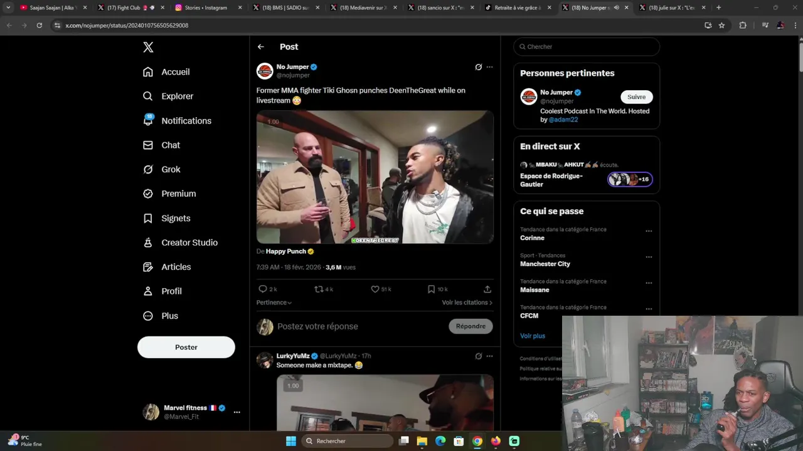Bookmark the No Jumper post (10 k)
Screen dimensions: 803x451
point(431,289)
